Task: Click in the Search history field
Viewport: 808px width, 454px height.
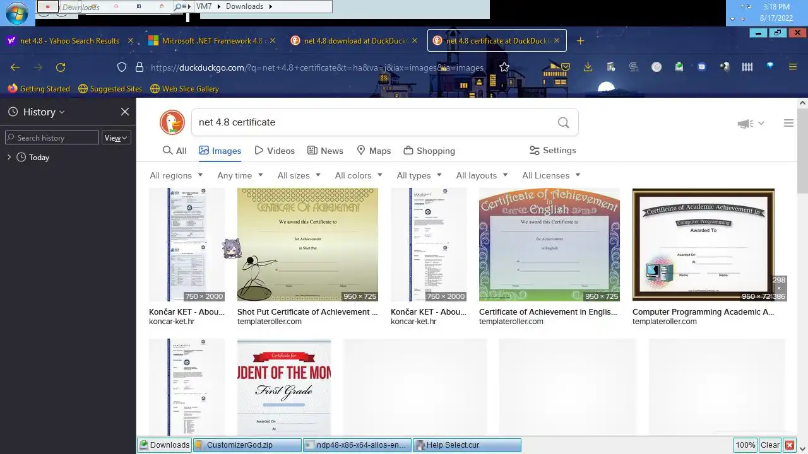Action: tap(52, 137)
